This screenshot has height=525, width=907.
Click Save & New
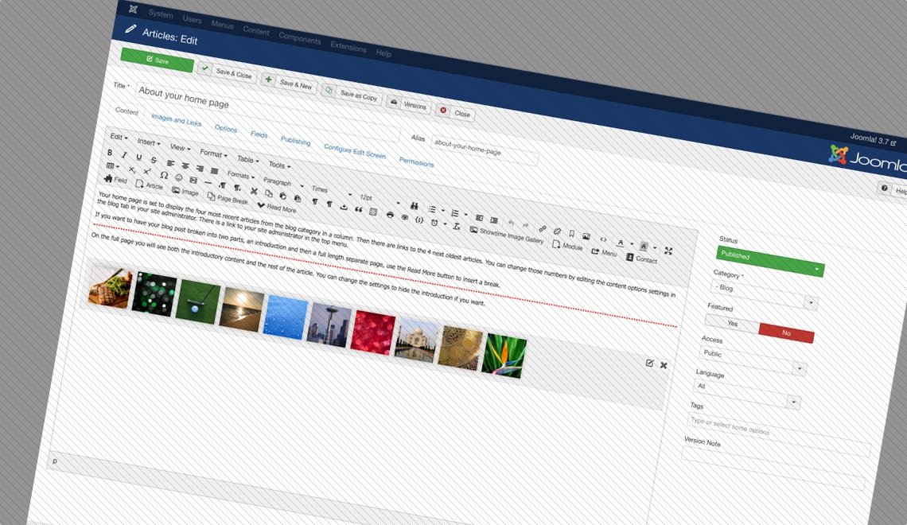click(290, 84)
